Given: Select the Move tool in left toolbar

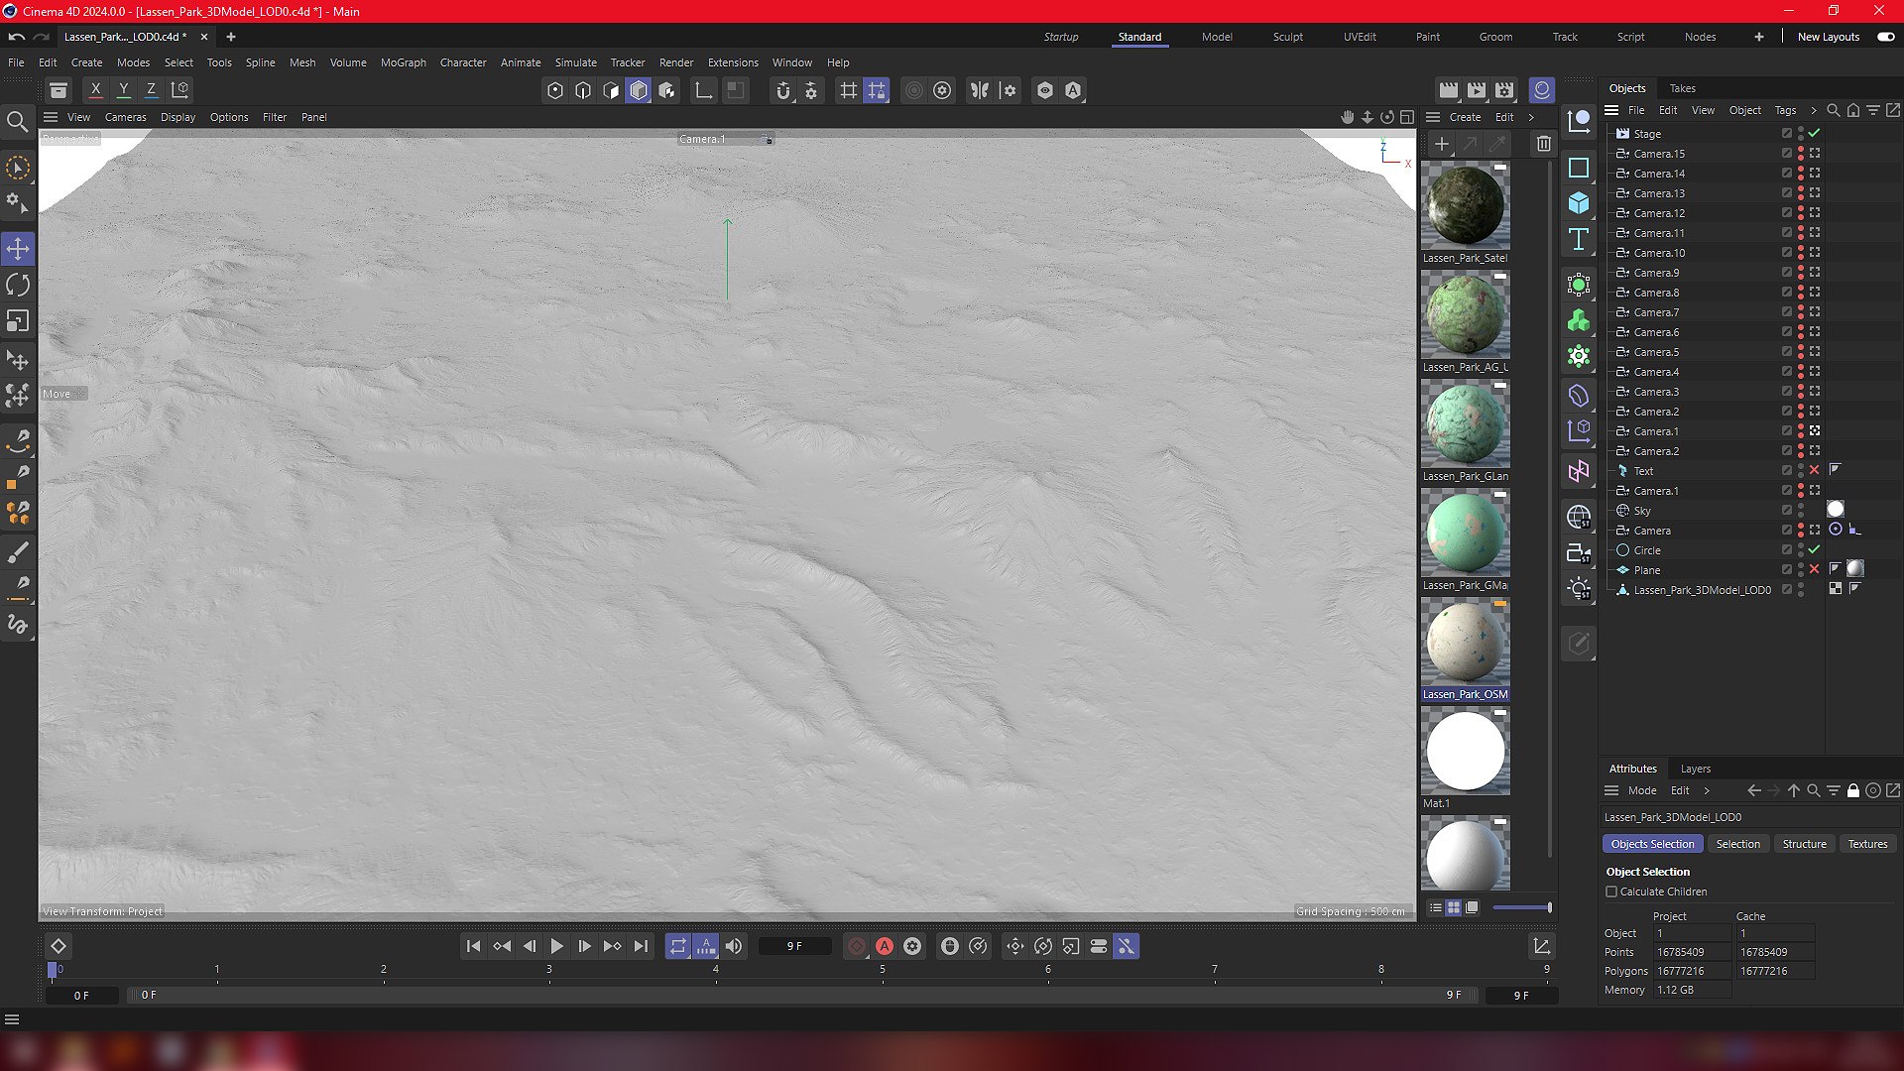Looking at the screenshot, I should pyautogui.click(x=18, y=248).
